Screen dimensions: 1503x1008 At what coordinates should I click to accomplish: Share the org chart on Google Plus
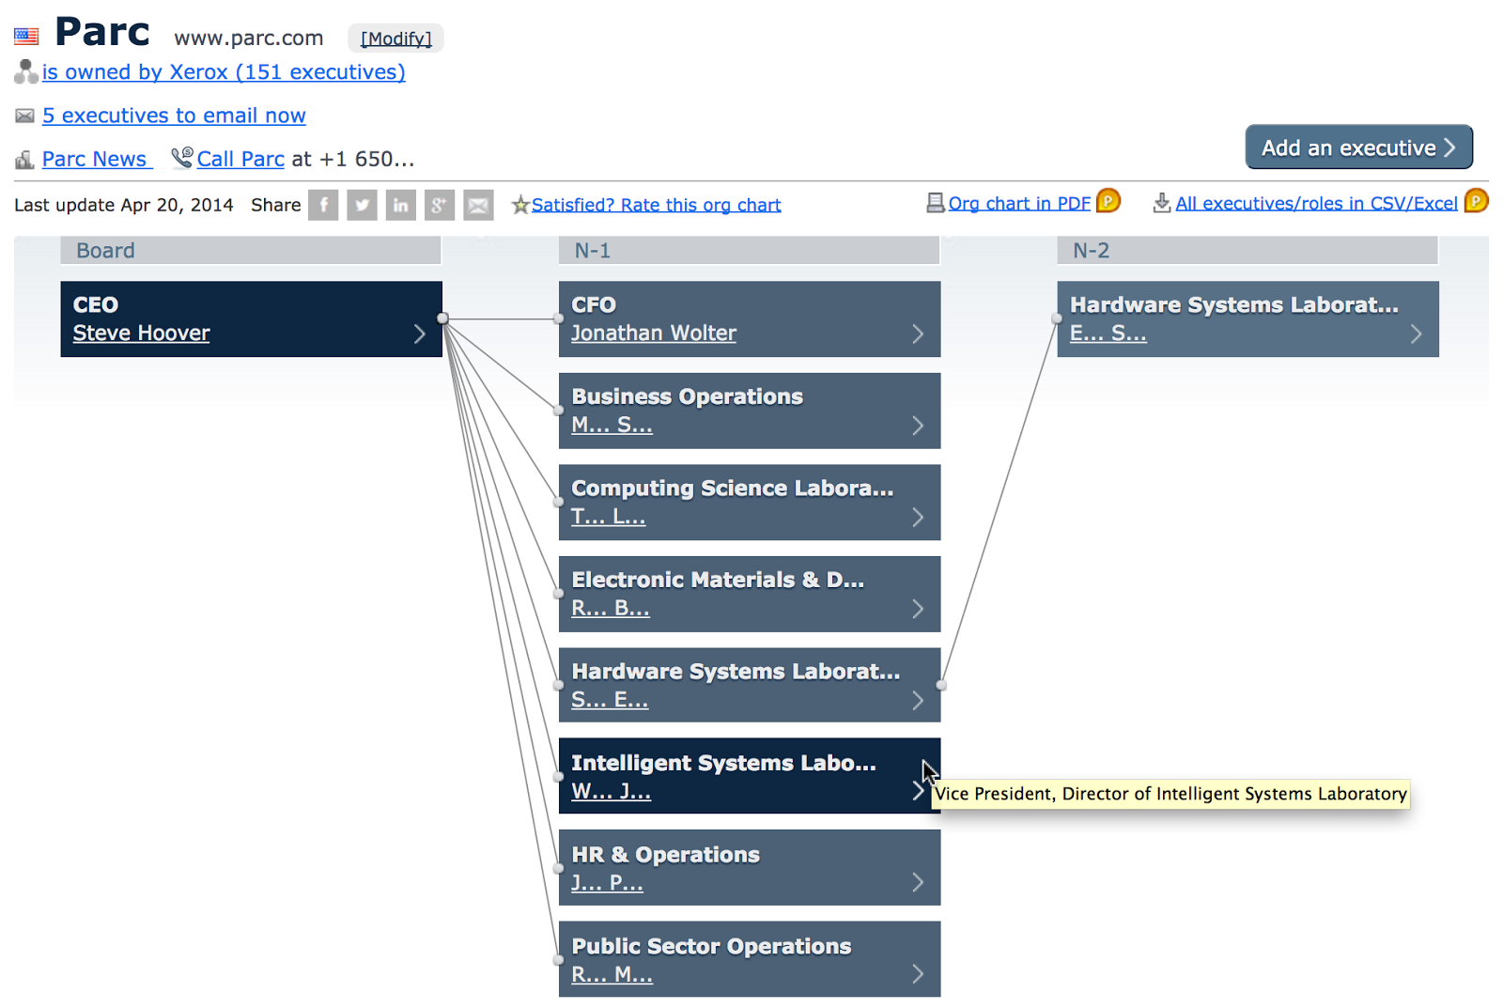point(440,205)
